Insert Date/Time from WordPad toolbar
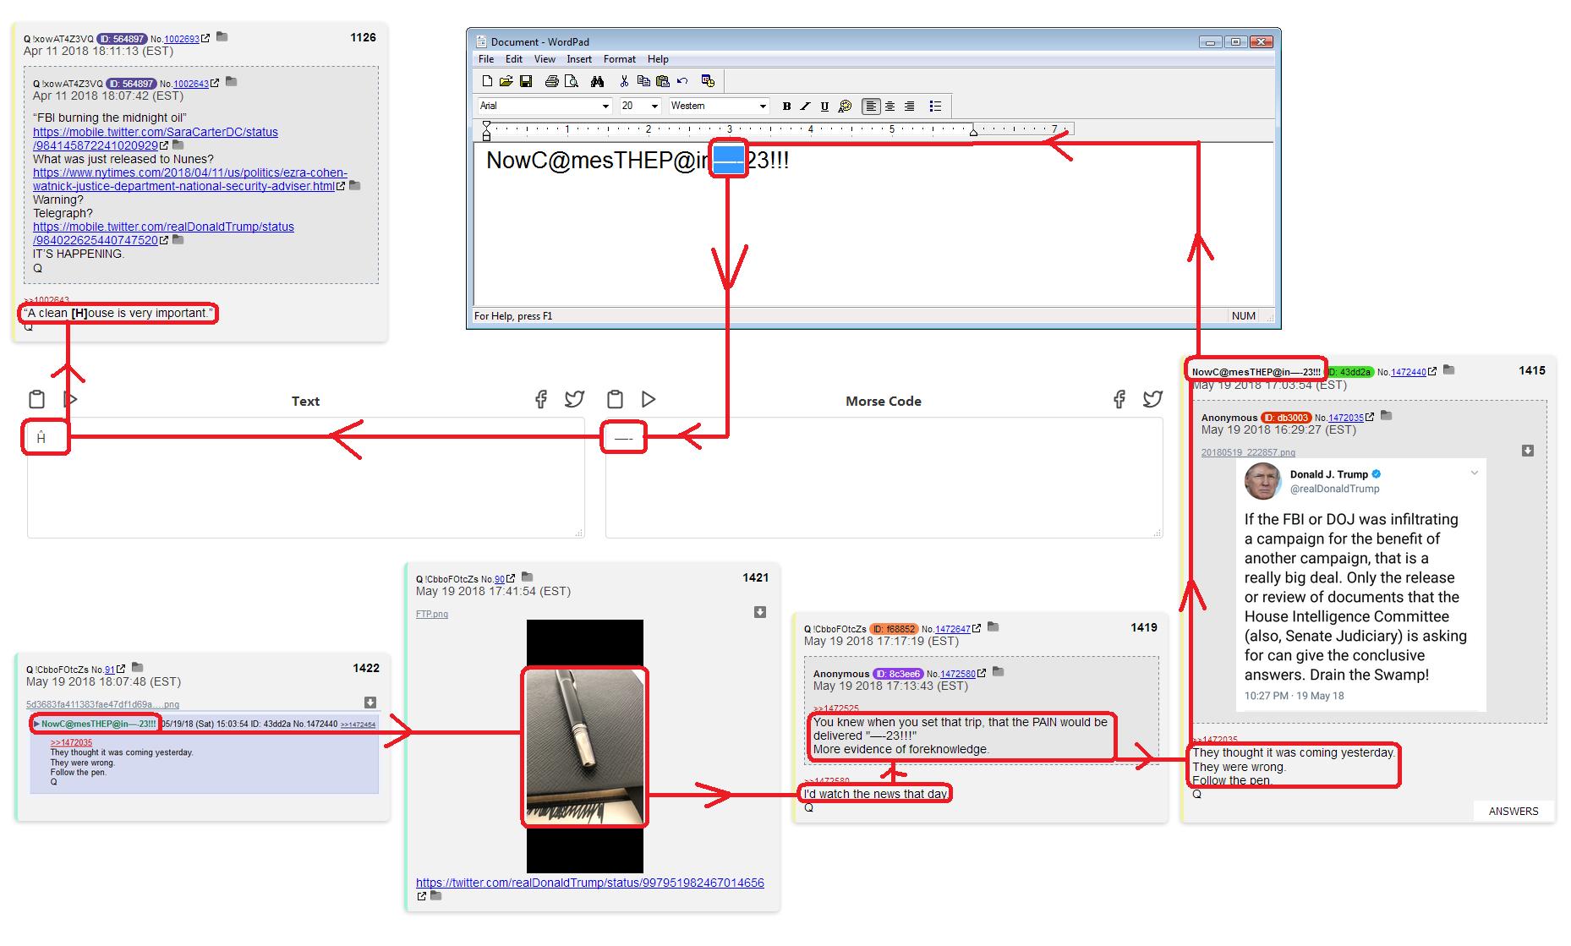The image size is (1571, 946). coord(709,81)
